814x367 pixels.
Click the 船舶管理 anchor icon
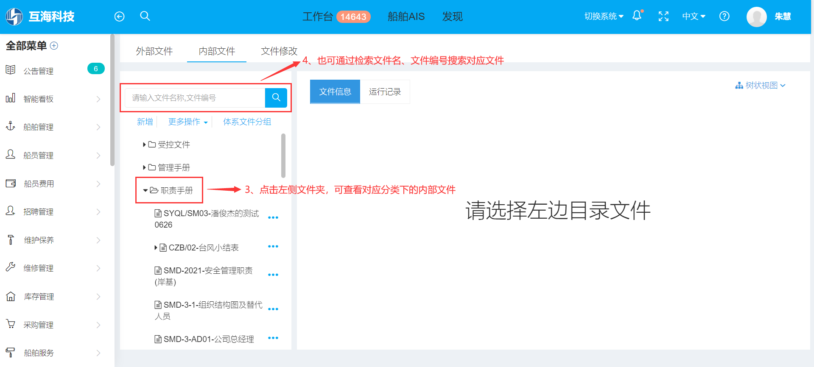pos(11,126)
